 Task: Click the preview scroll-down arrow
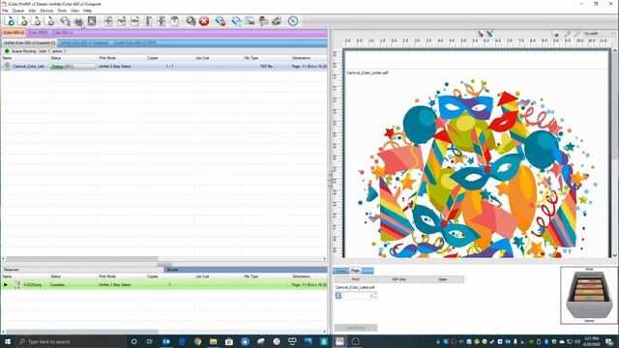tap(615, 255)
